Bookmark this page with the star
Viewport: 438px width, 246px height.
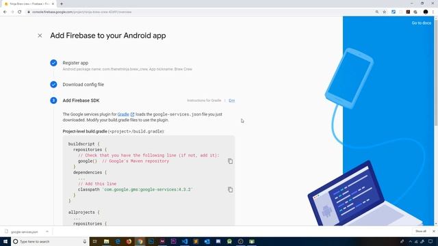pos(385,12)
